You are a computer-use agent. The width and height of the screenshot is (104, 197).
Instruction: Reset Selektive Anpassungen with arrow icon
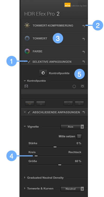(84, 62)
